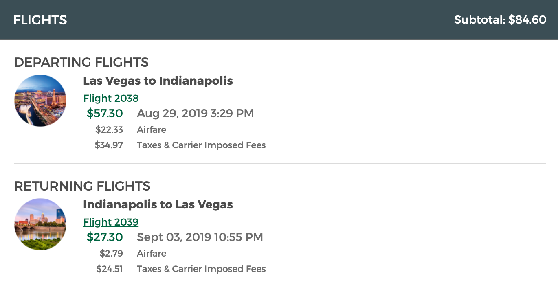This screenshot has width=558, height=285.
Task: Click the $22.33 airfare amount
Action: click(x=109, y=130)
